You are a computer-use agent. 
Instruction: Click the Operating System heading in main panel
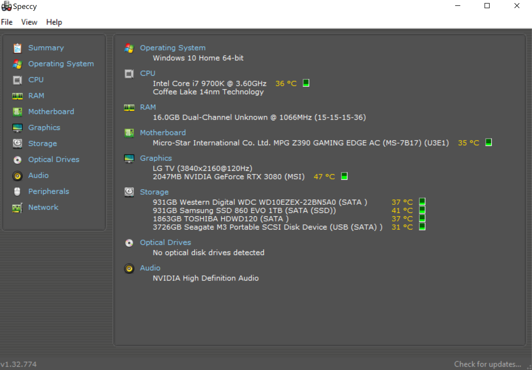click(173, 48)
